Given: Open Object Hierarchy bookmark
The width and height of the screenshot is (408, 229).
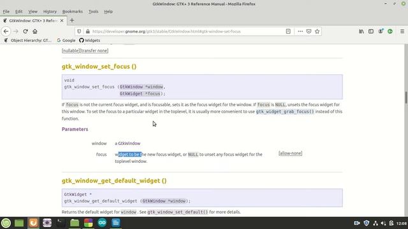Looking at the screenshot, I should [x=27, y=40].
